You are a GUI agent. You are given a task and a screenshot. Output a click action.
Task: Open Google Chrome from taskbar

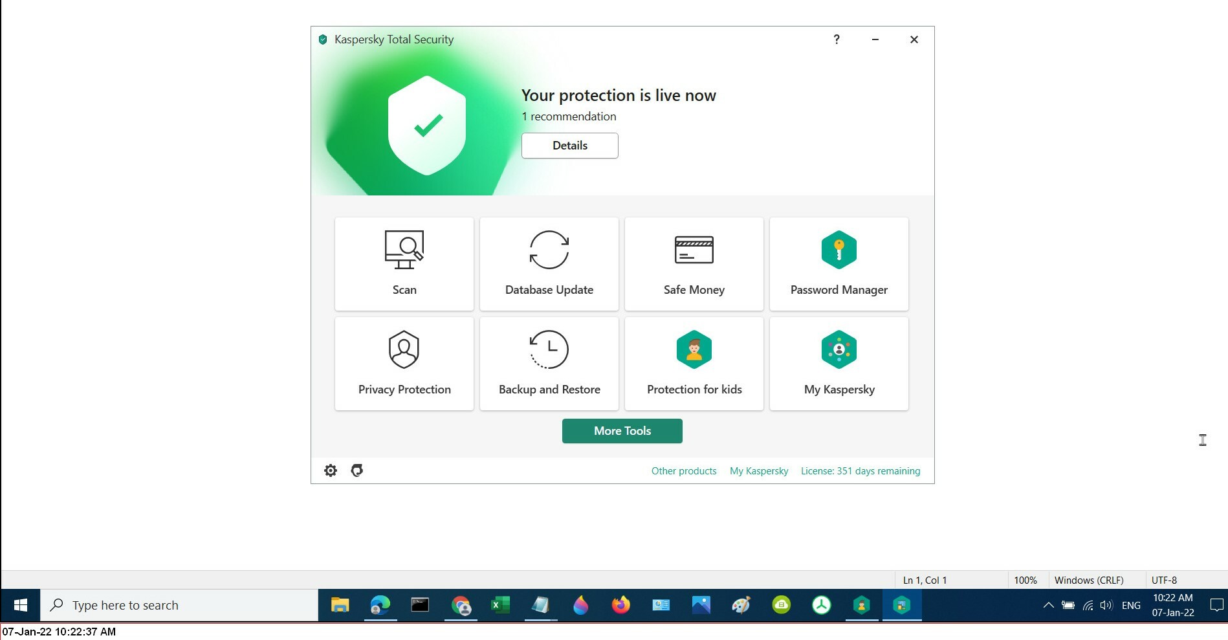point(461,605)
